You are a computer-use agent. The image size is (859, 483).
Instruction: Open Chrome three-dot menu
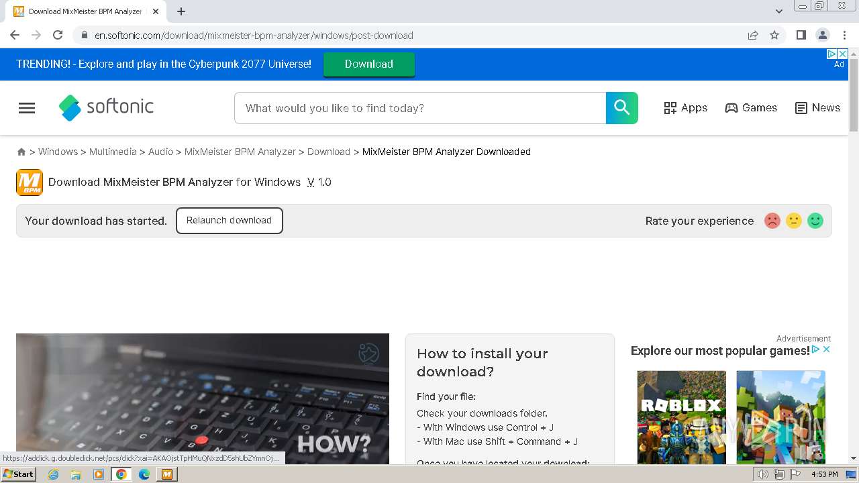point(844,35)
